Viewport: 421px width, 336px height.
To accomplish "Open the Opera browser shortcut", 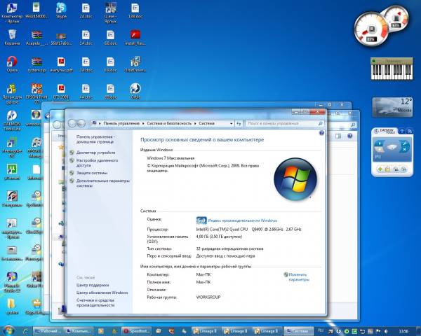I will pyautogui.click(x=12, y=64).
